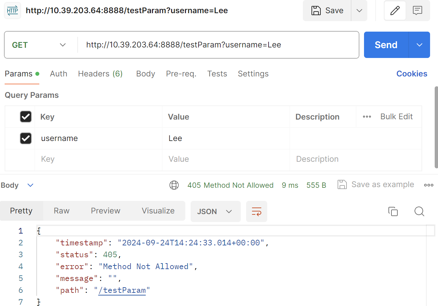Click the username key cell
The width and height of the screenshot is (438, 306).
click(98, 138)
